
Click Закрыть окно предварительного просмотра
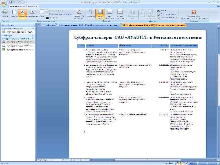[x=194, y=14]
